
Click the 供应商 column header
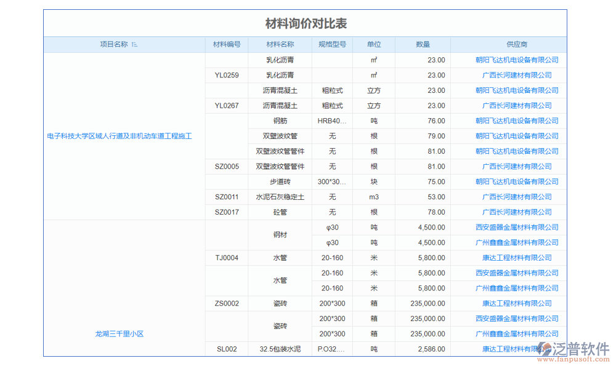pos(517,44)
